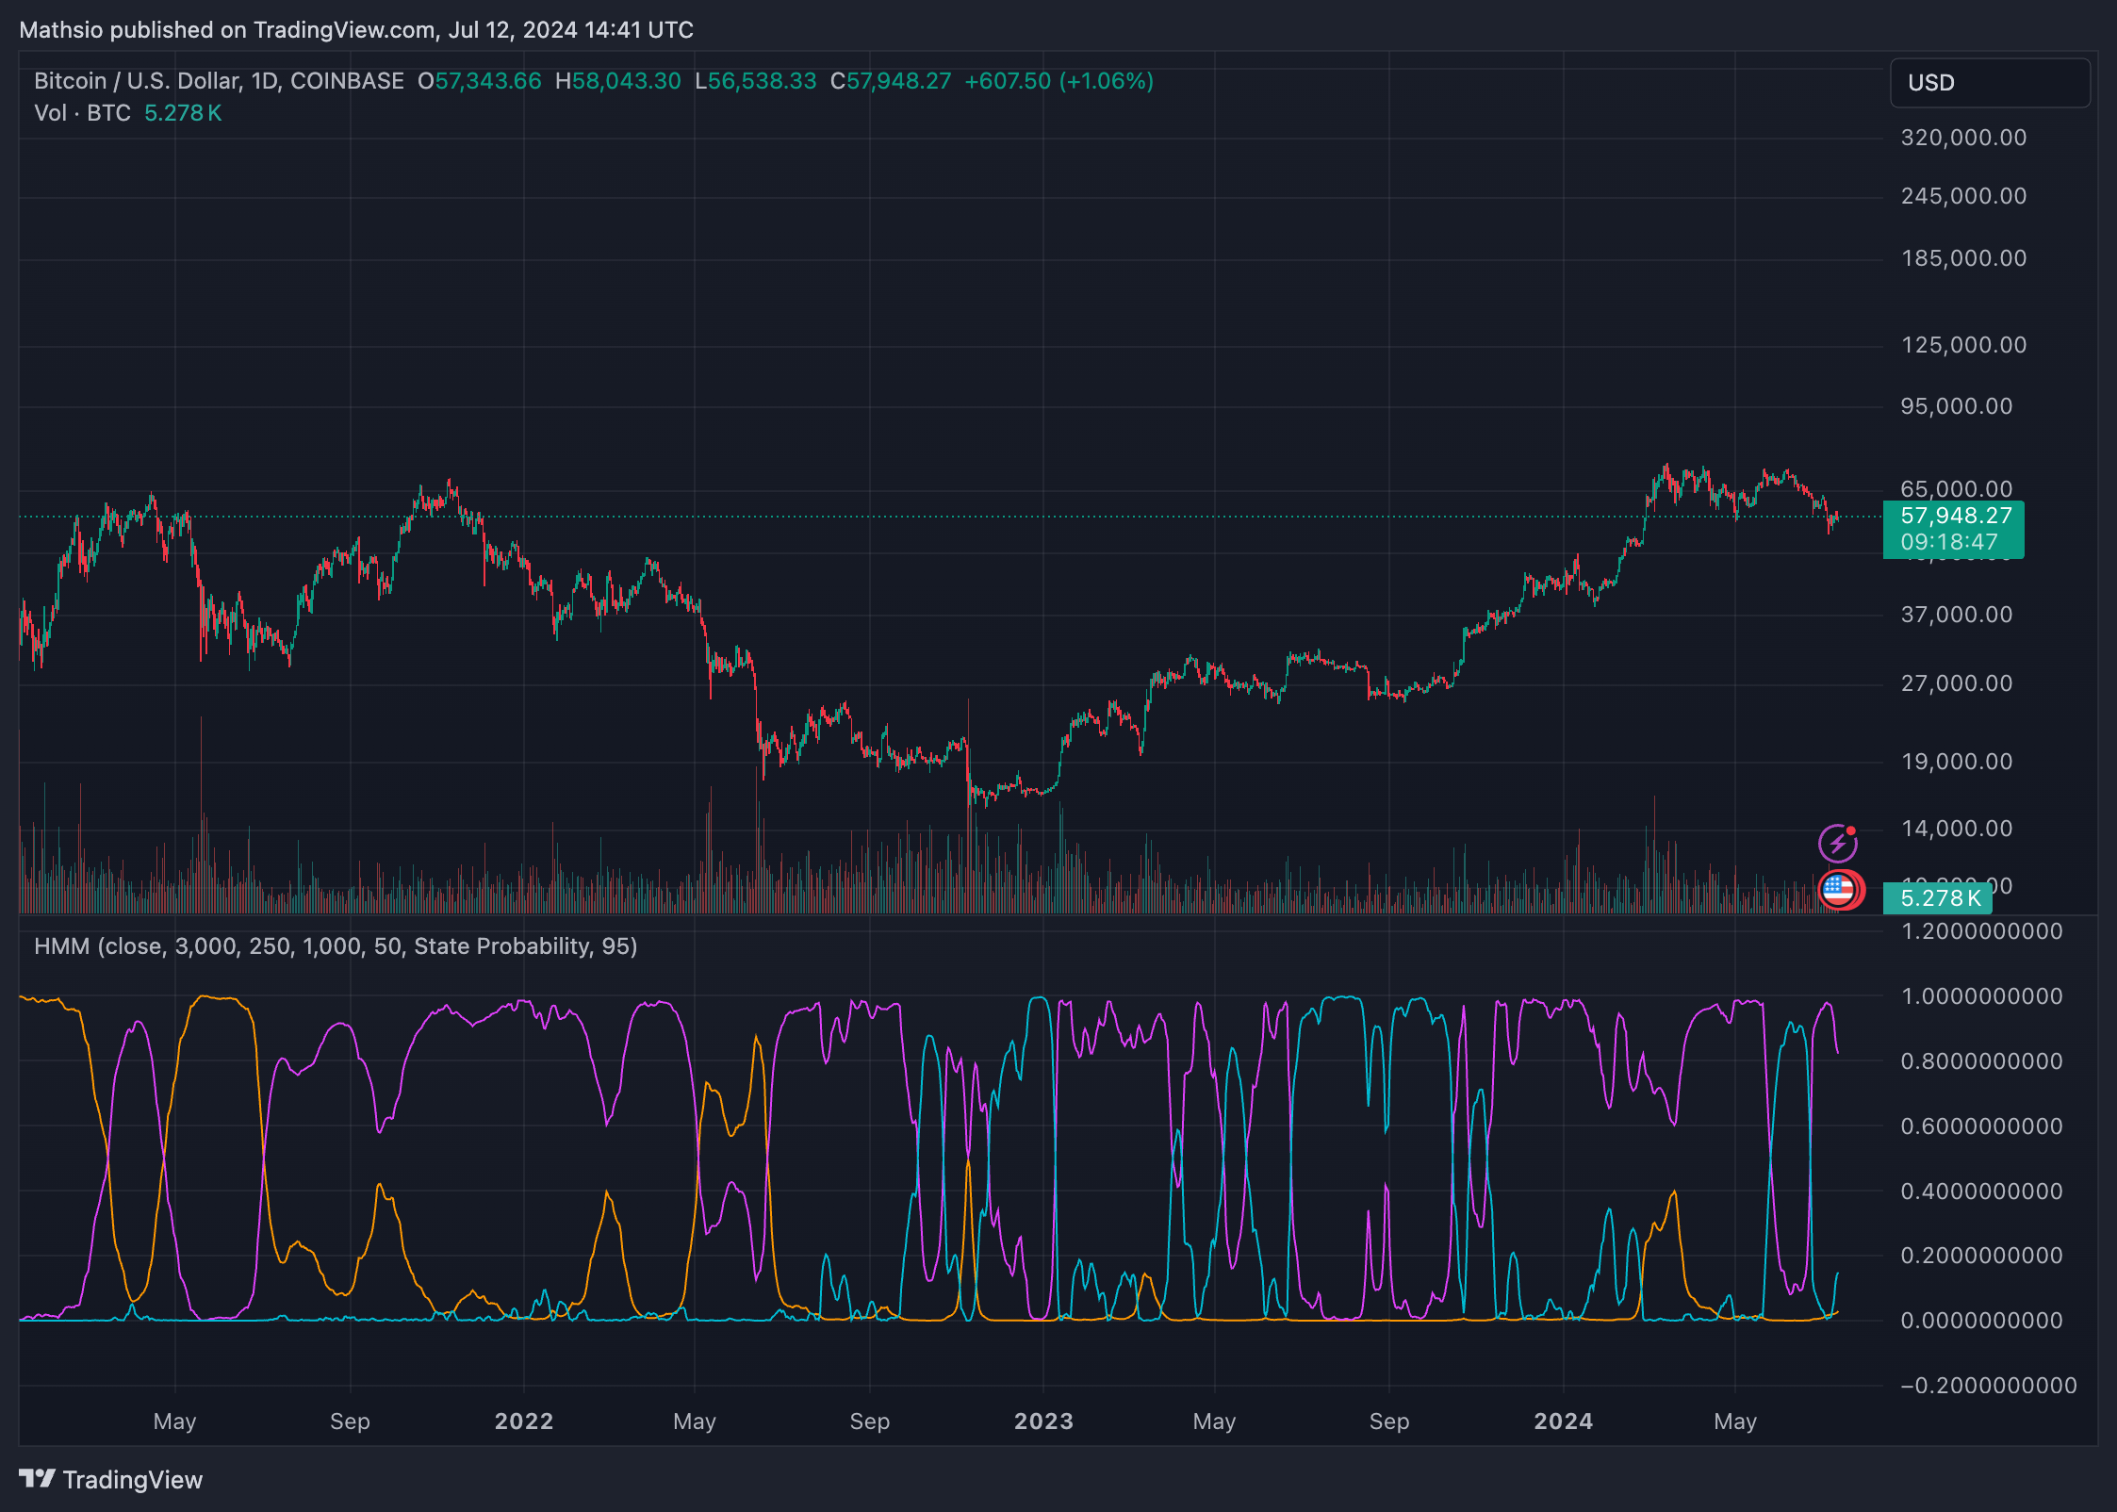Viewport: 2117px width, 1512px height.
Task: Click the 2022 label on time axis
Action: click(x=524, y=1421)
